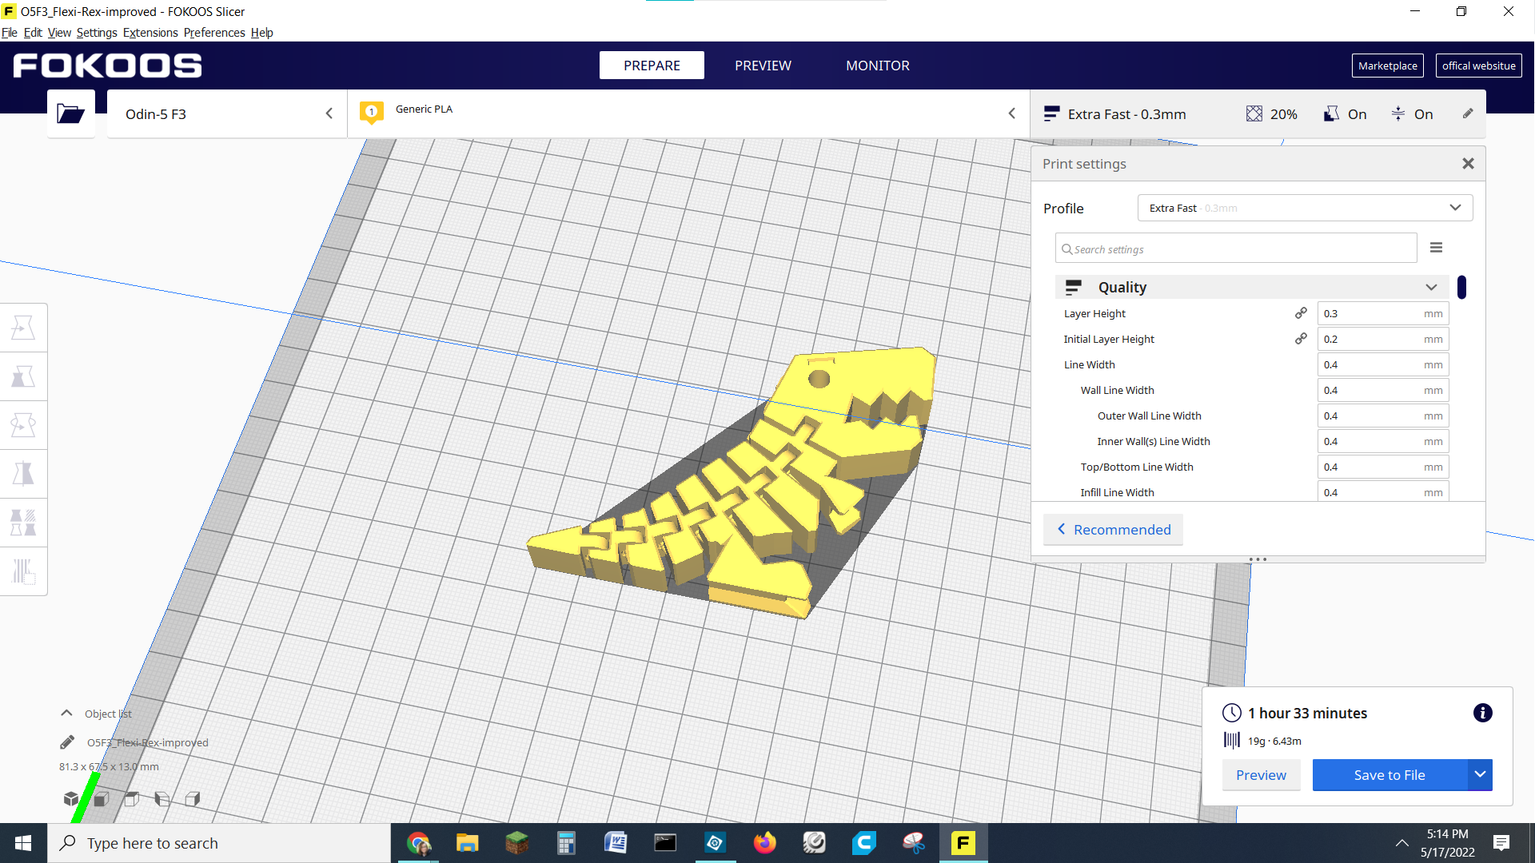The image size is (1535, 863).
Task: Click the Search settings input field
Action: [1235, 249]
